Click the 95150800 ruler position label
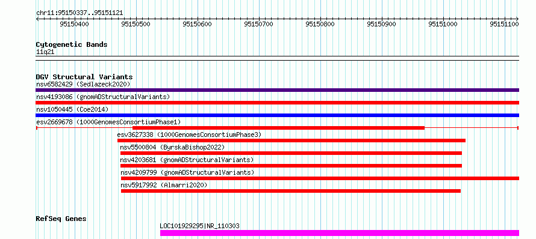The width and height of the screenshot is (536, 239). click(x=320, y=24)
